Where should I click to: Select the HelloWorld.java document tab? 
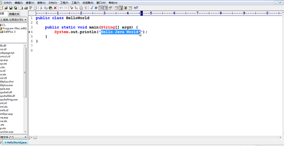click(16, 142)
